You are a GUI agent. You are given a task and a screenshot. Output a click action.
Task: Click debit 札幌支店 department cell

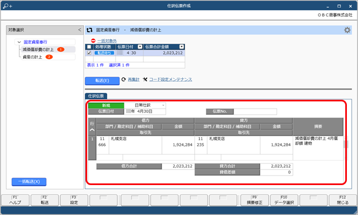118,139
